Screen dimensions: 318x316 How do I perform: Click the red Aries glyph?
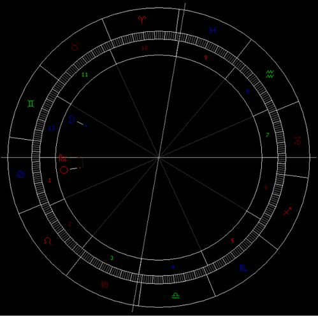tap(142, 20)
